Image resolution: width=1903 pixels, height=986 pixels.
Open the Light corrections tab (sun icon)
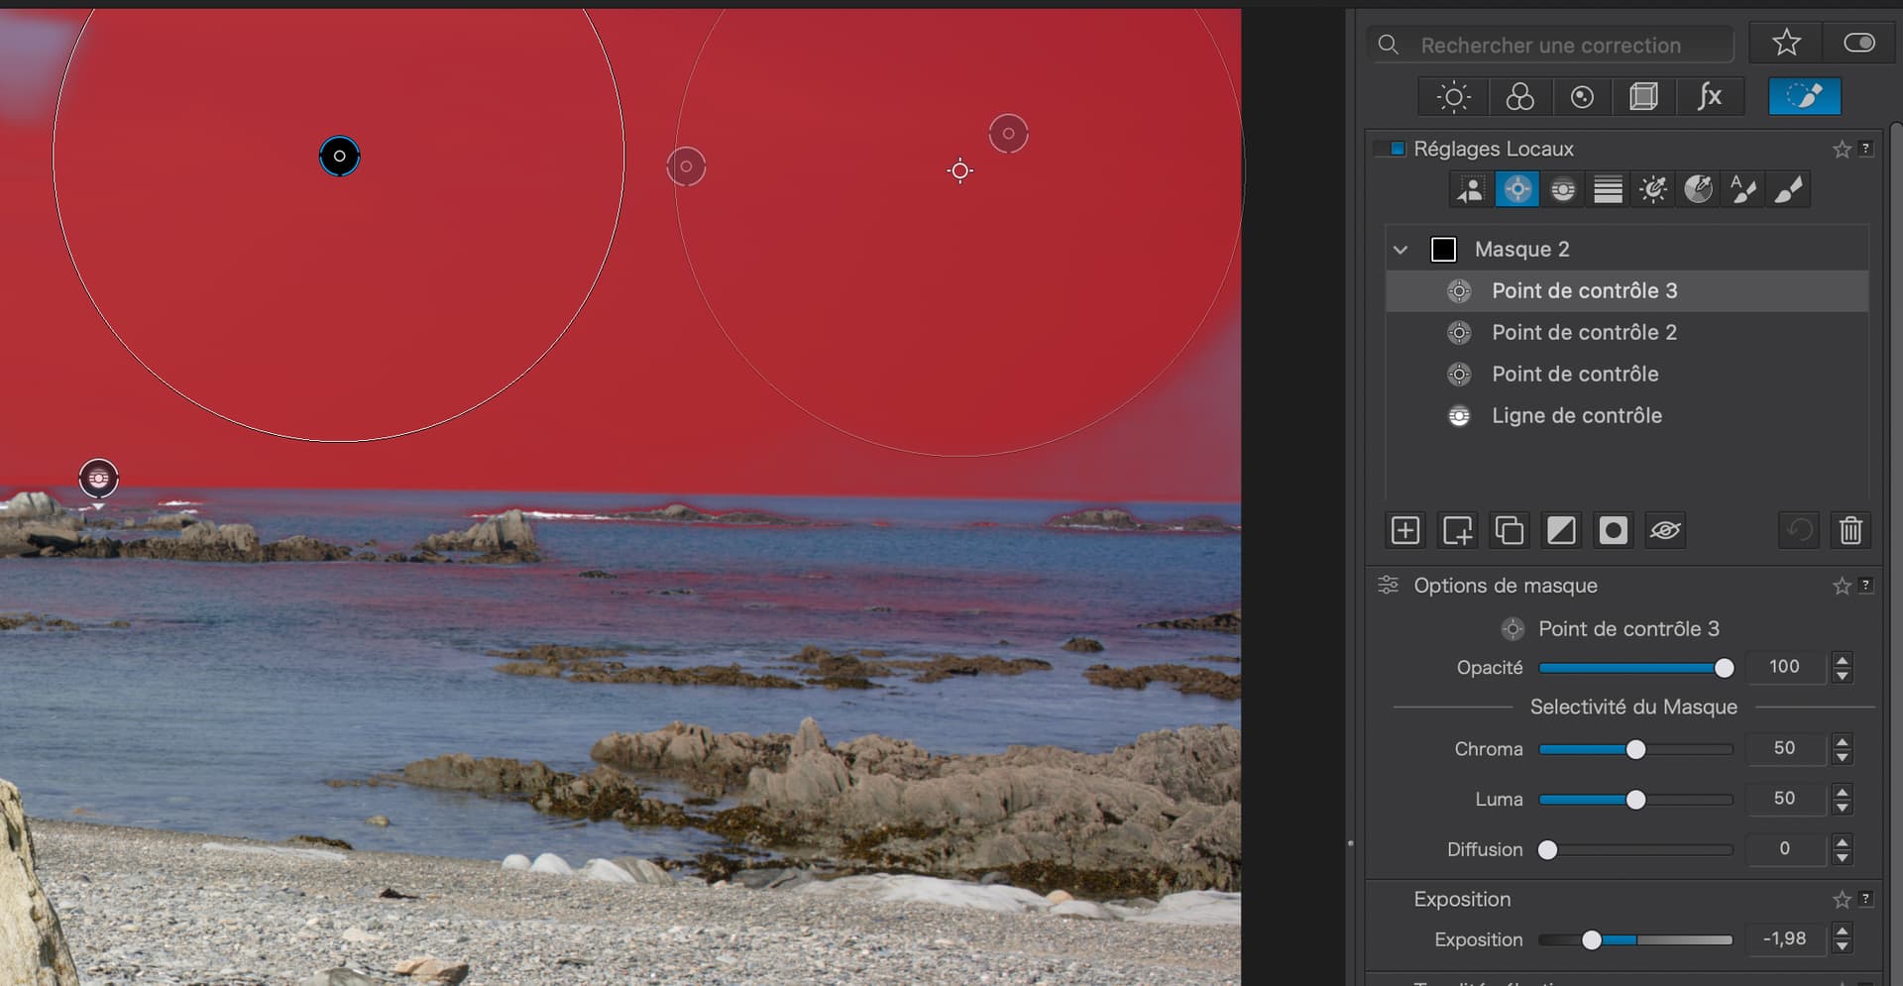click(x=1453, y=97)
